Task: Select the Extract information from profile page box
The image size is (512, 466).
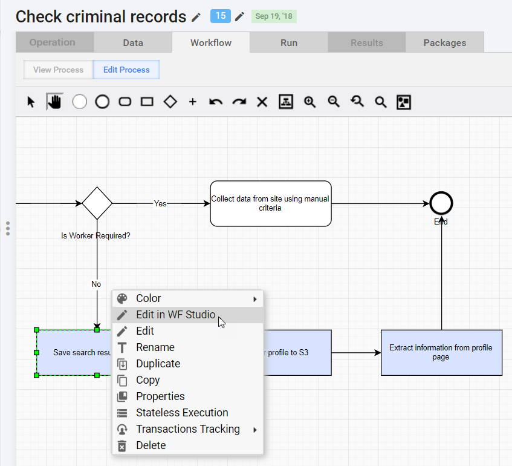Action: [441, 352]
